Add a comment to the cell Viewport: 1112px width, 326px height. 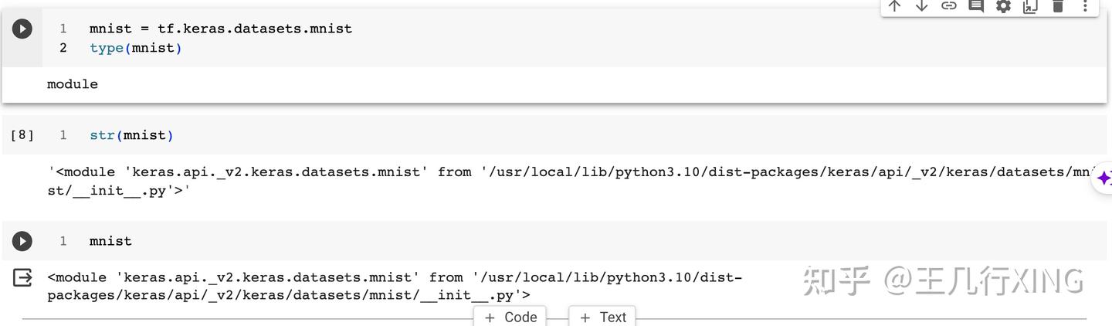click(976, 6)
